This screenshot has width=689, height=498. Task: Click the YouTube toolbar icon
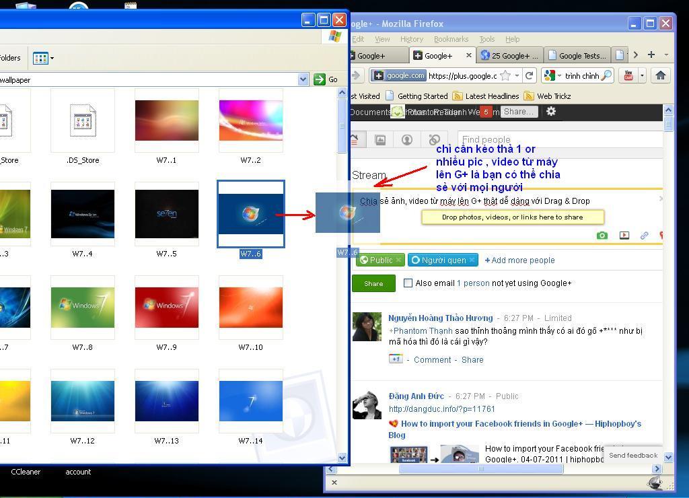[628, 75]
